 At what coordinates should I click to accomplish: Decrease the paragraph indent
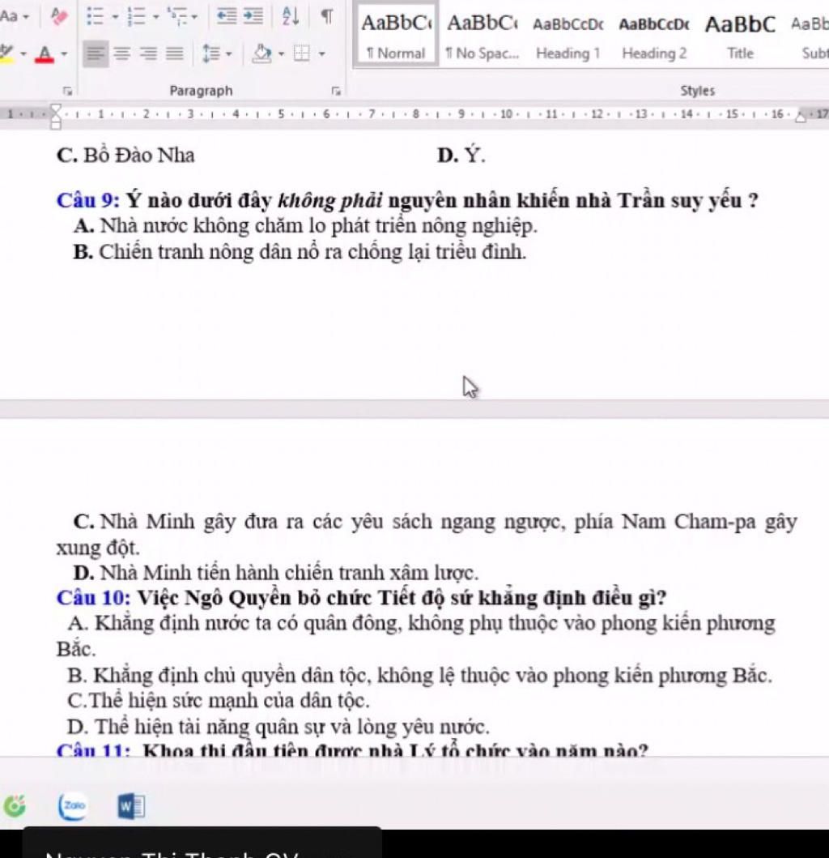tap(227, 16)
